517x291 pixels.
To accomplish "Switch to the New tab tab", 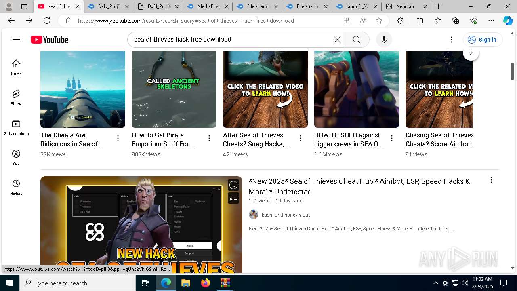I will [406, 6].
